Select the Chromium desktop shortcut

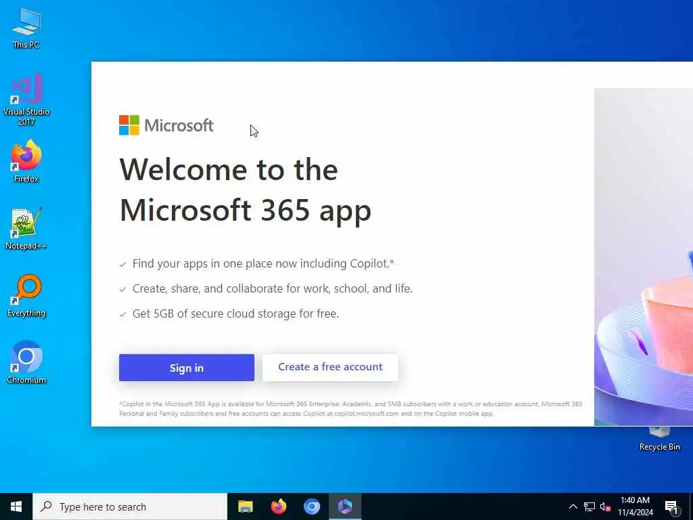click(x=26, y=363)
